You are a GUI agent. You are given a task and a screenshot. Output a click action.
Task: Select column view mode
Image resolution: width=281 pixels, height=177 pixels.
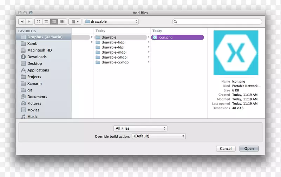(54, 22)
